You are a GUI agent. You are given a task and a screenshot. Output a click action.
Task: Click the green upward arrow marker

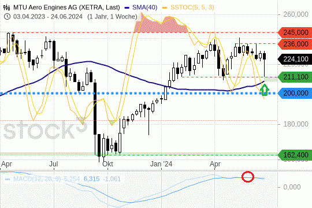[265, 90]
